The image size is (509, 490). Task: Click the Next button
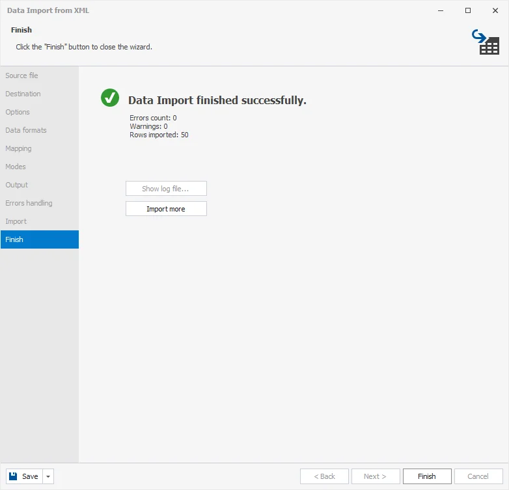coord(376,476)
